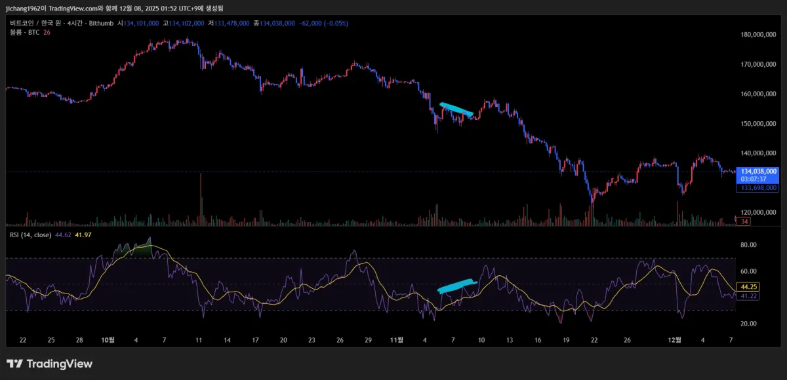
Task: Click the 12월 date marker on time axis
Action: click(675, 340)
